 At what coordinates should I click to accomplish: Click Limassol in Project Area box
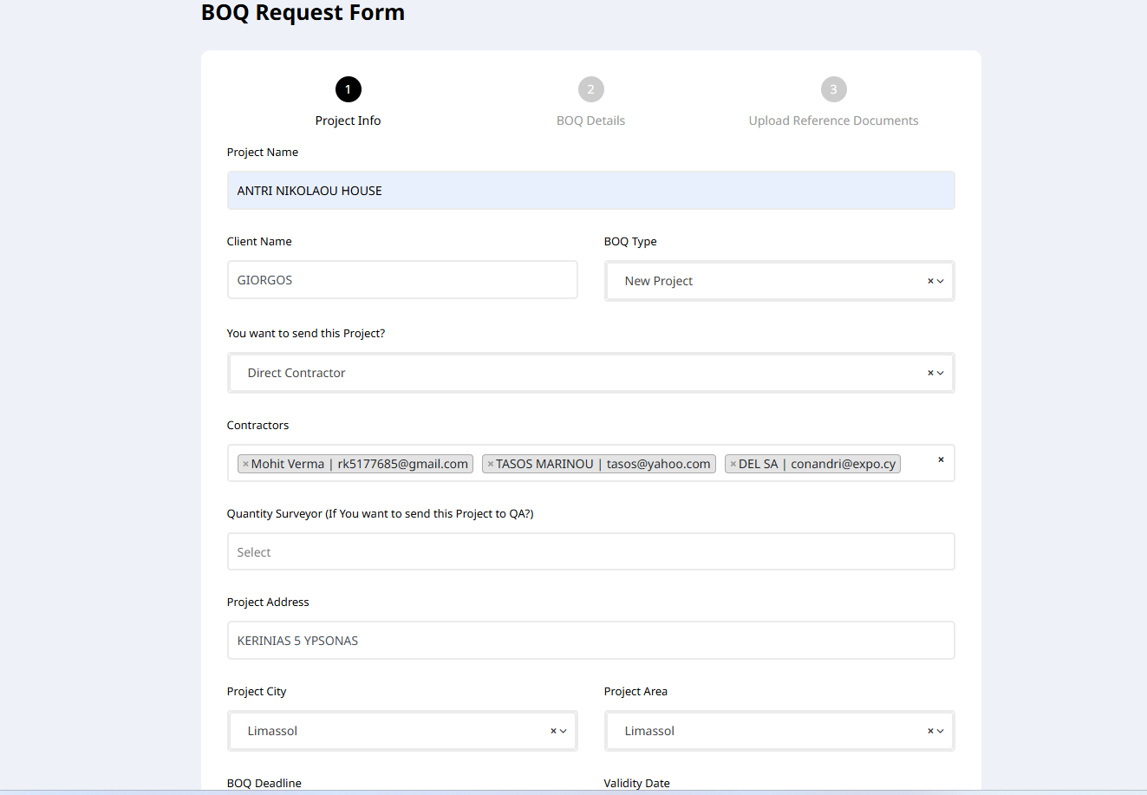[649, 731]
